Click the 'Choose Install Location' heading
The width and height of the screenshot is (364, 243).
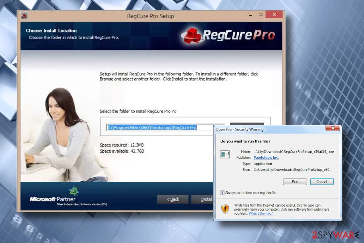coord(51,30)
